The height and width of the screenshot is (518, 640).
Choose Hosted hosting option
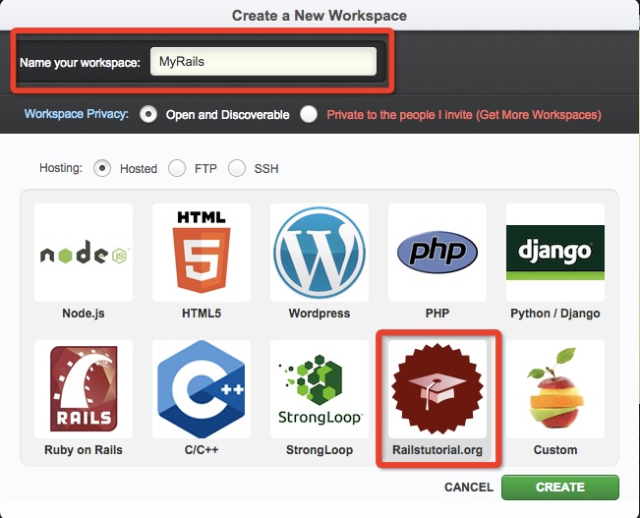(102, 168)
